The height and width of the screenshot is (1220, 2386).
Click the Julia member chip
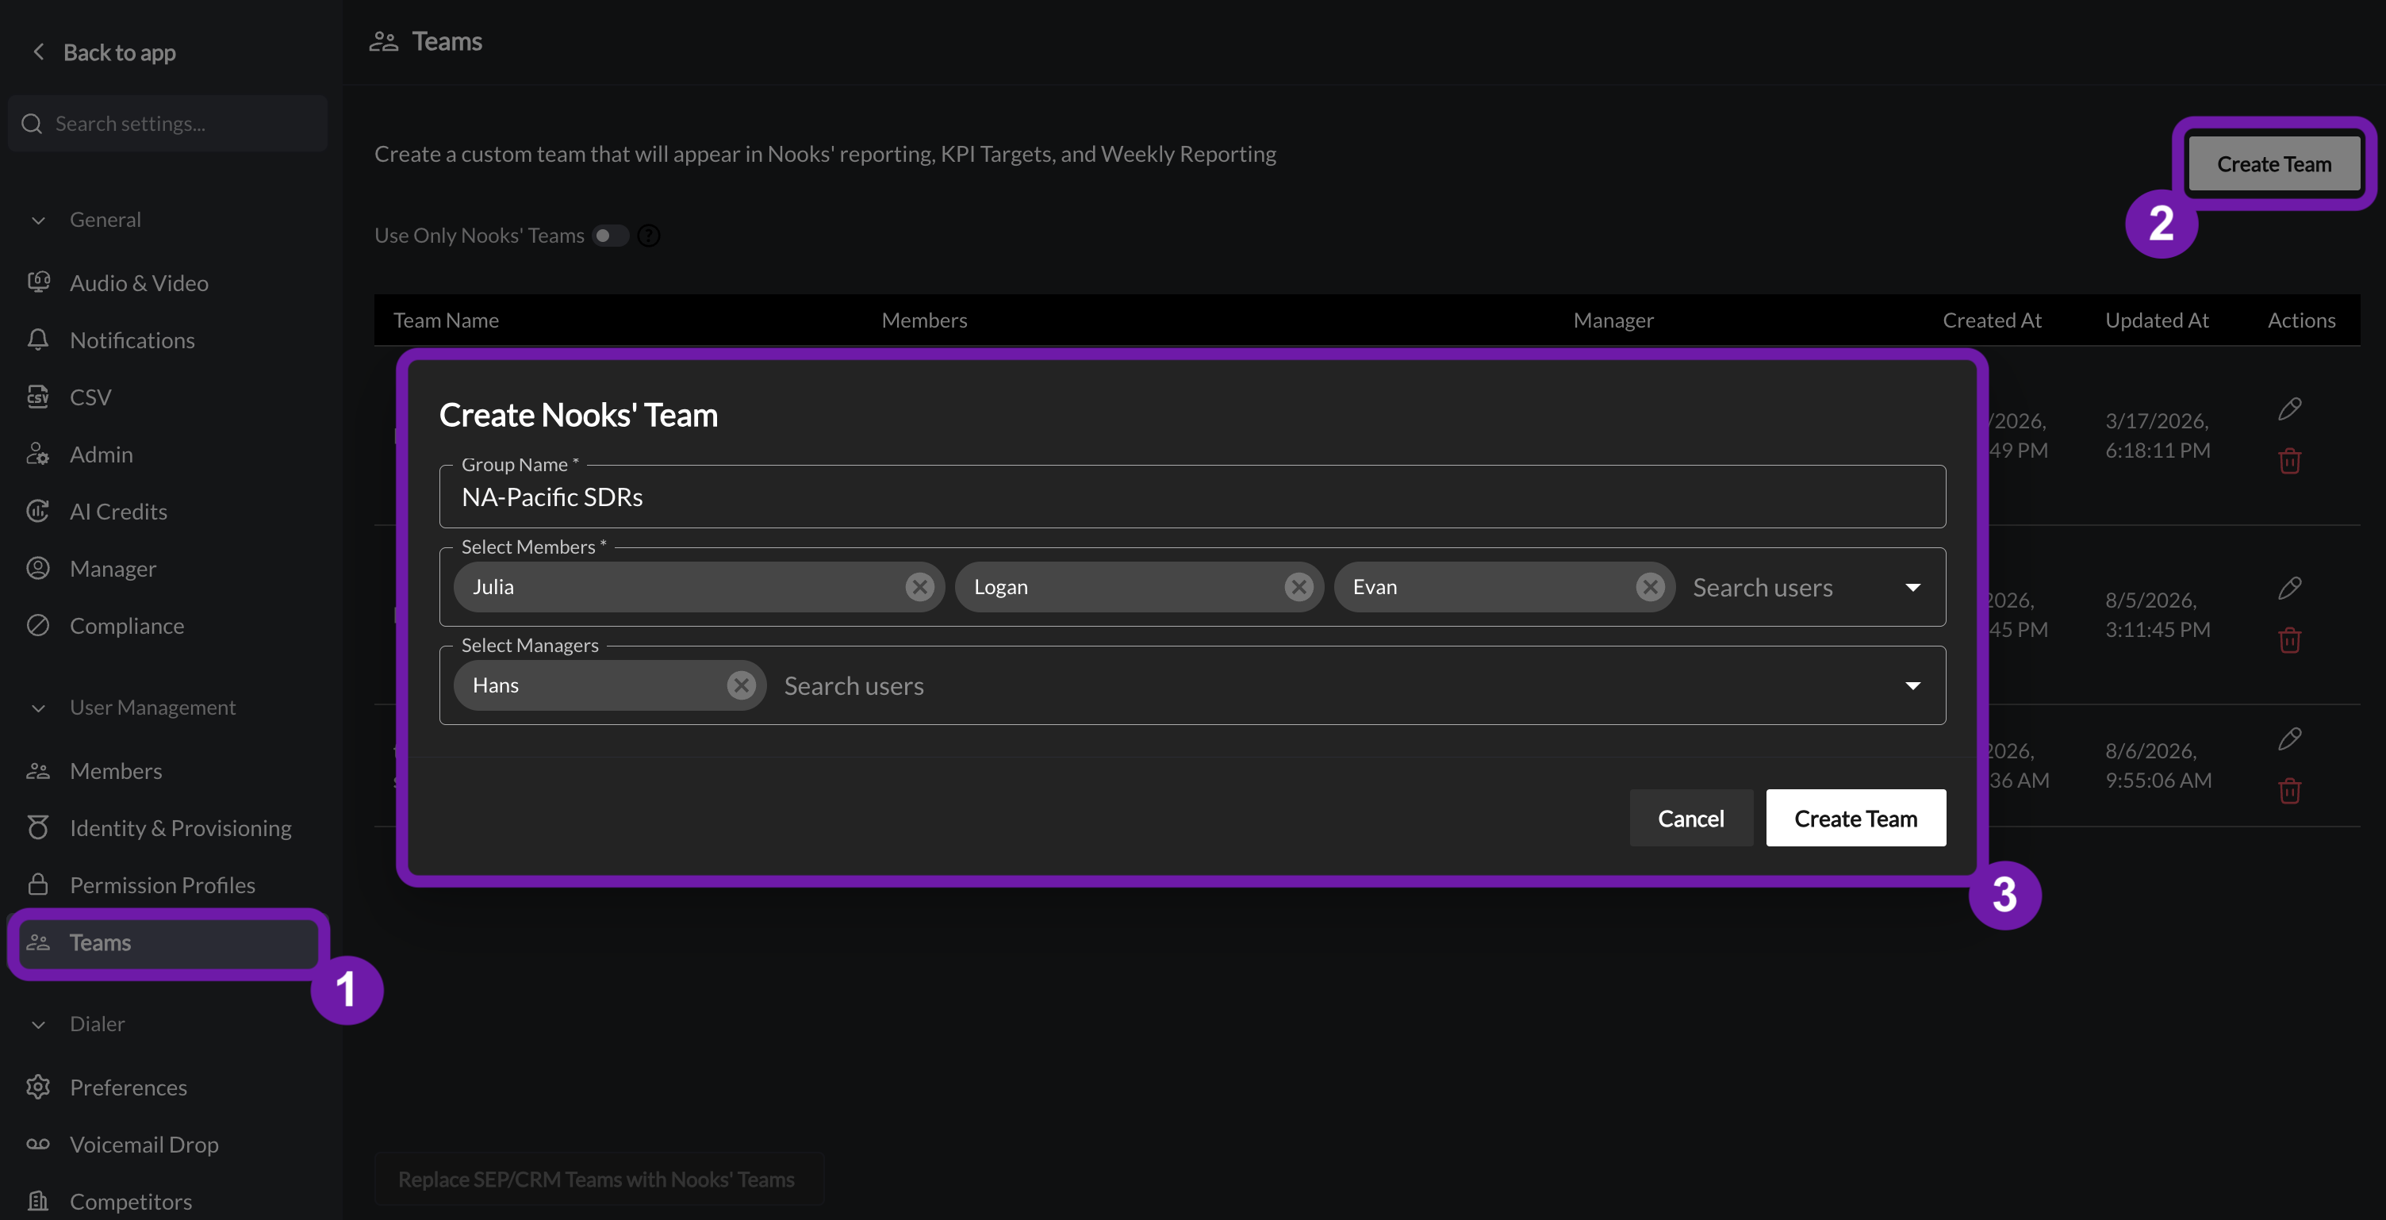(698, 586)
